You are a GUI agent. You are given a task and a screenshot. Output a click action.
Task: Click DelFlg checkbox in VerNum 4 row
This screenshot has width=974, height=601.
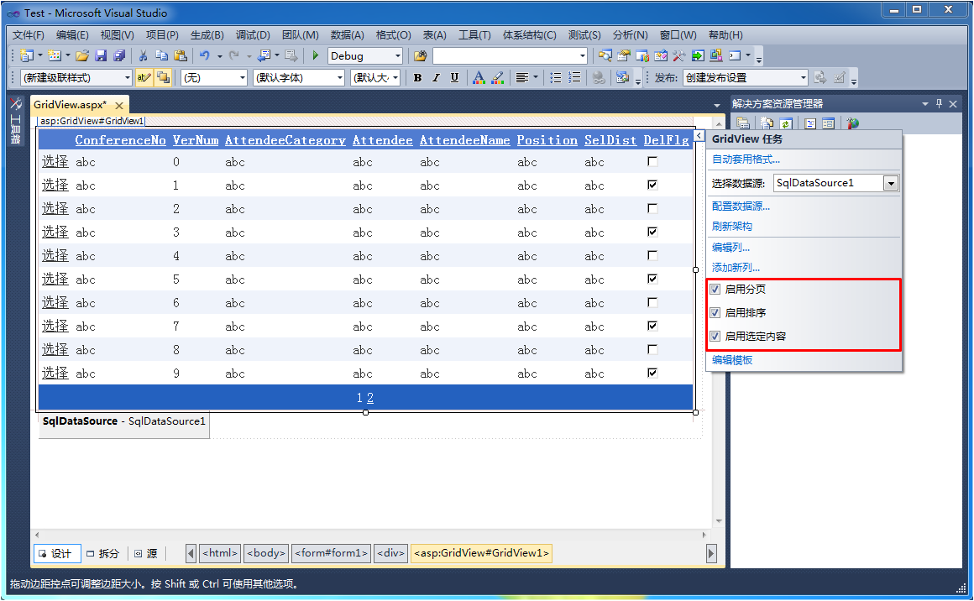[652, 256]
